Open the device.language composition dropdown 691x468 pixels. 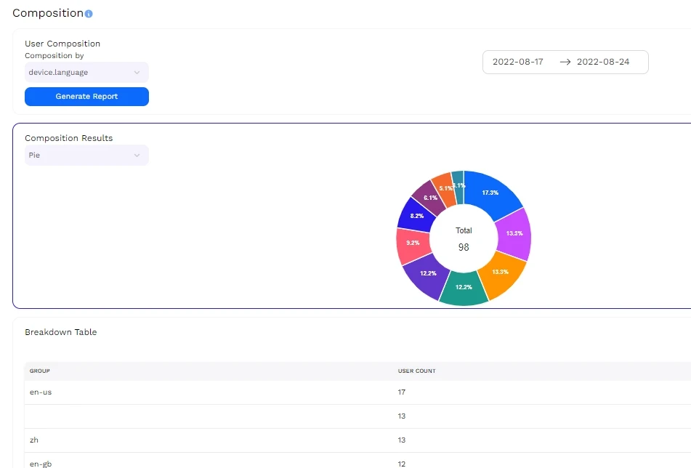[86, 72]
